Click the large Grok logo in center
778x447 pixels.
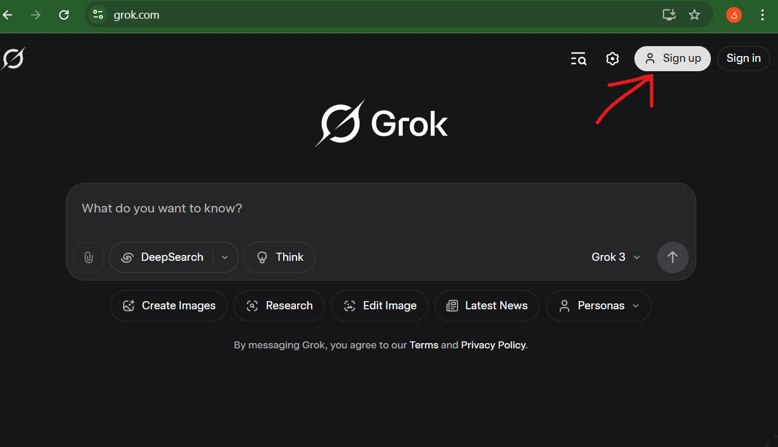pos(382,123)
